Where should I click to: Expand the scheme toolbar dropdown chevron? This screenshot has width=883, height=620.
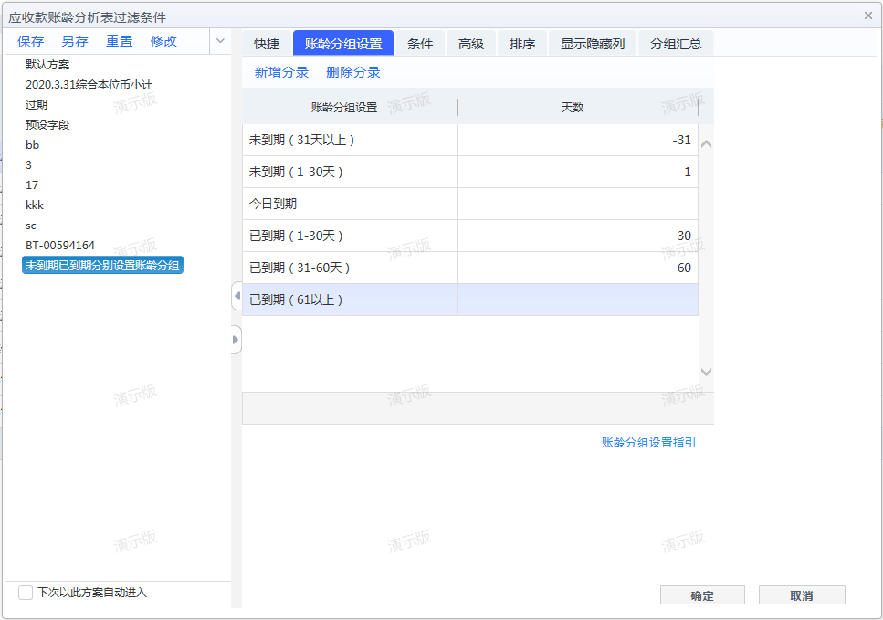pyautogui.click(x=220, y=41)
